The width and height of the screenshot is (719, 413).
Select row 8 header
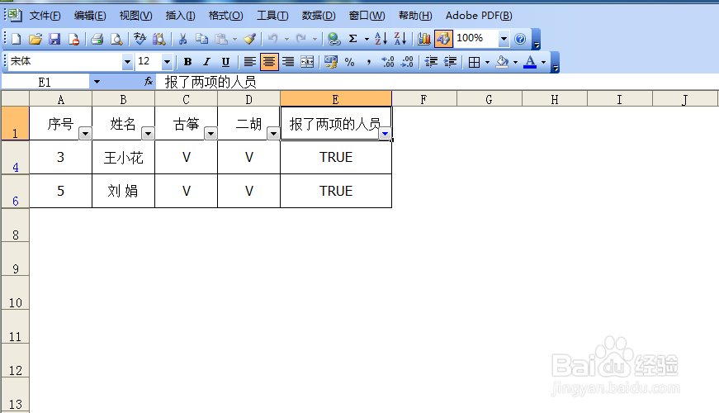(x=15, y=225)
